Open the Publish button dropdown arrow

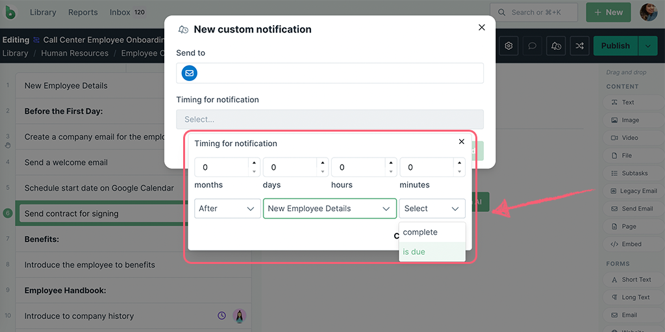pos(648,46)
